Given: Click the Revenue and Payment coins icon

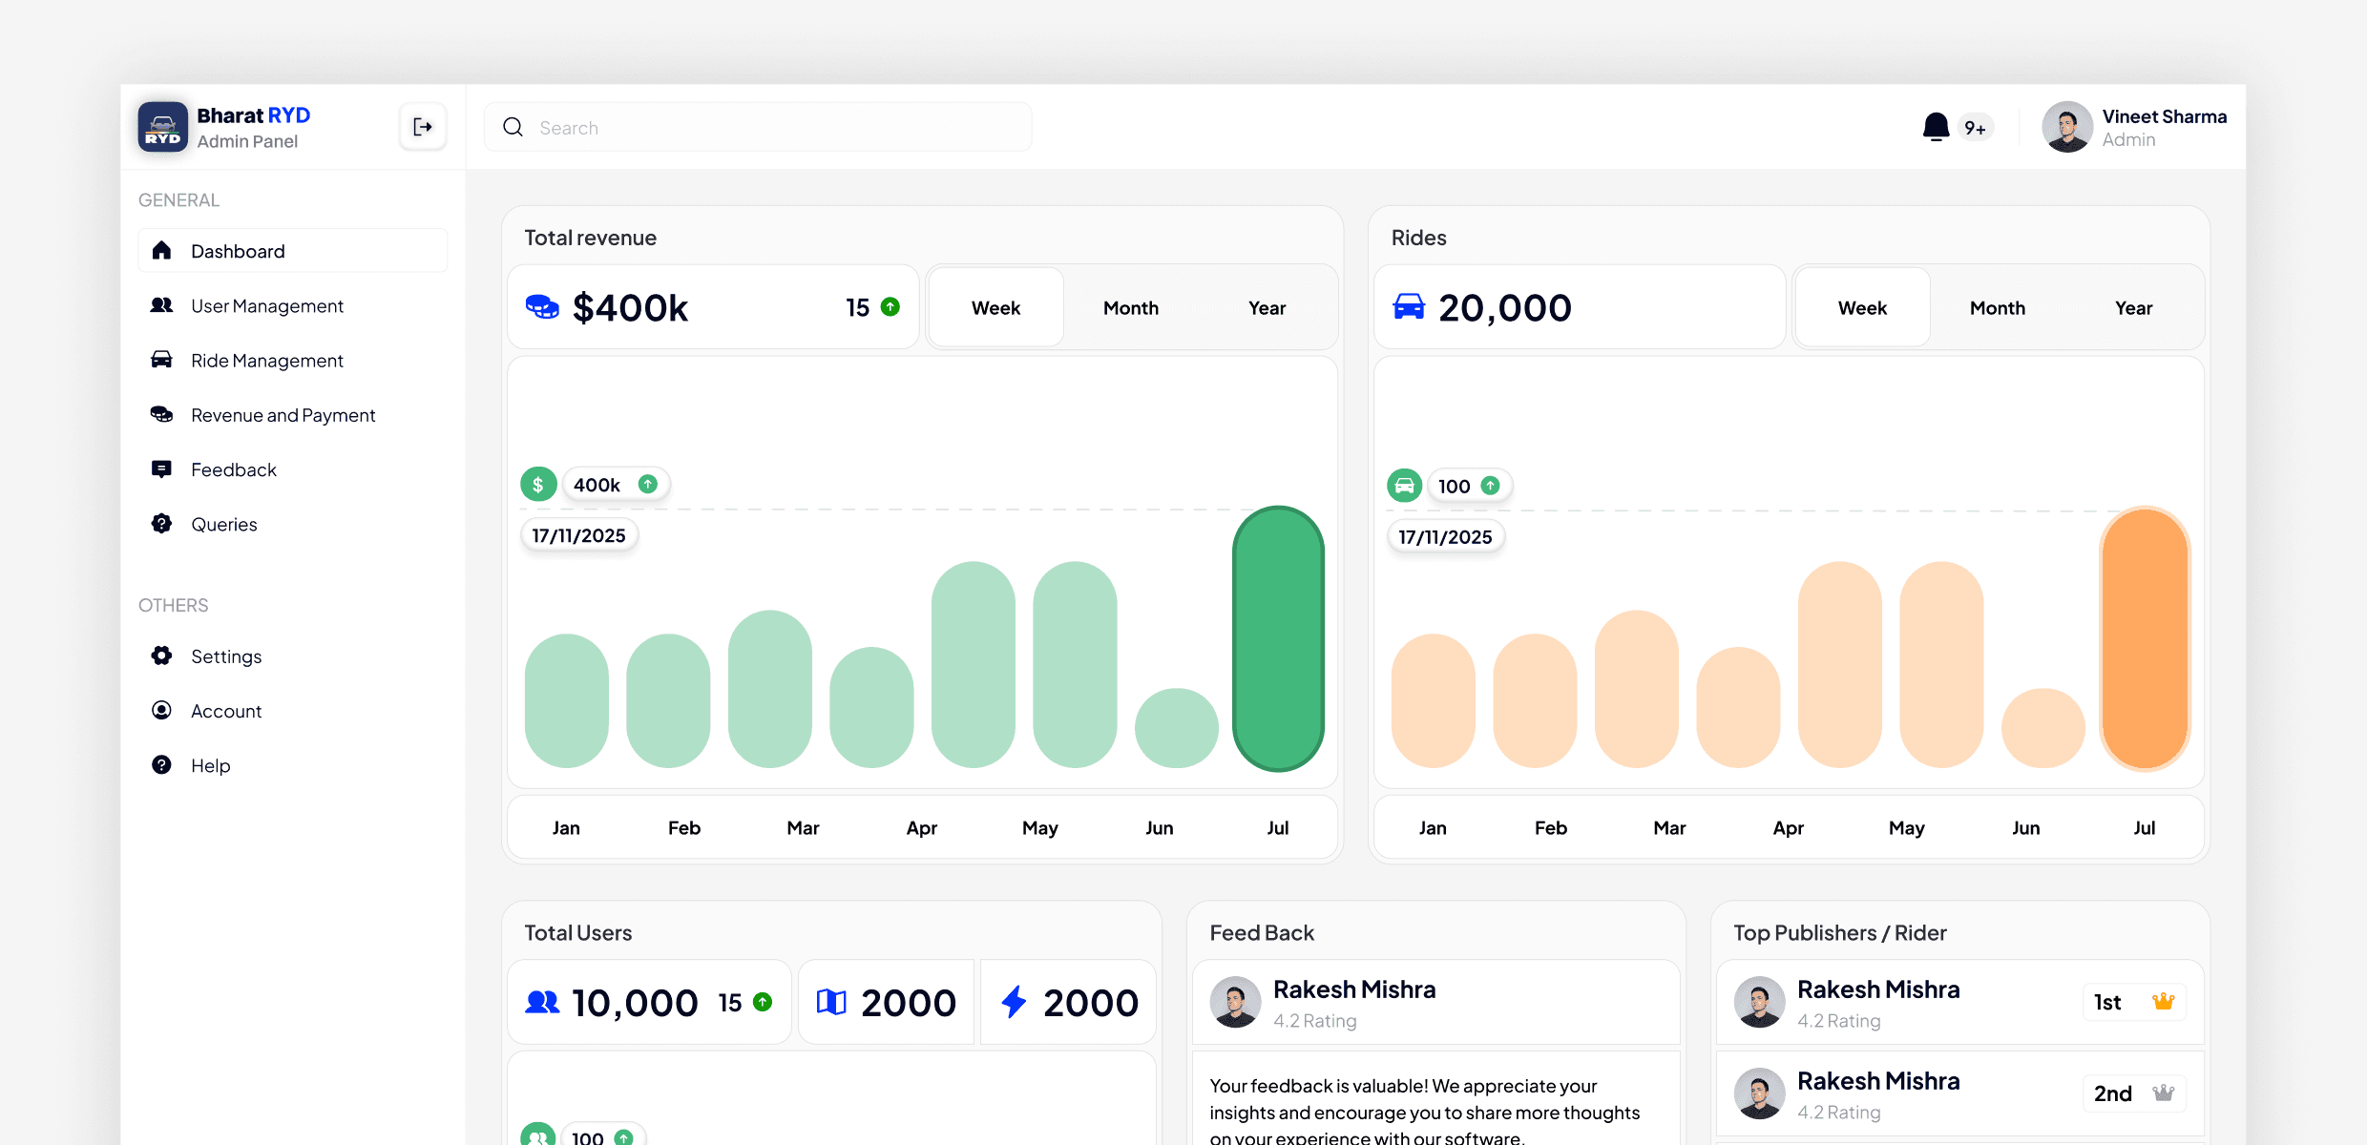Looking at the screenshot, I should pyautogui.click(x=161, y=414).
